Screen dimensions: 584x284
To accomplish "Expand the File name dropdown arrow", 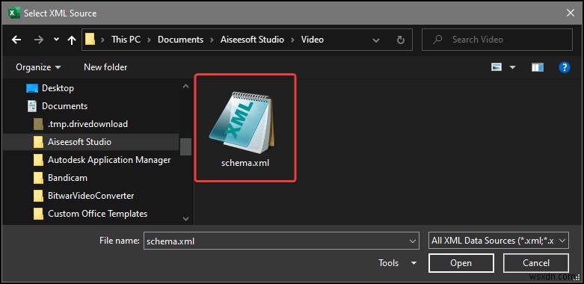I will point(412,241).
